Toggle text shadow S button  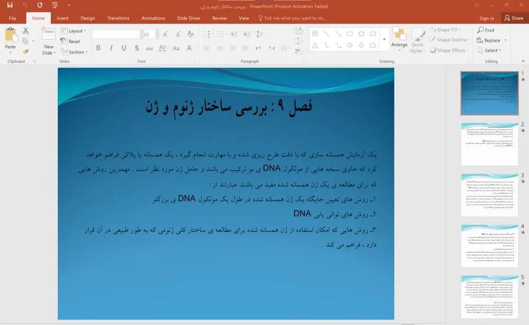136,48
